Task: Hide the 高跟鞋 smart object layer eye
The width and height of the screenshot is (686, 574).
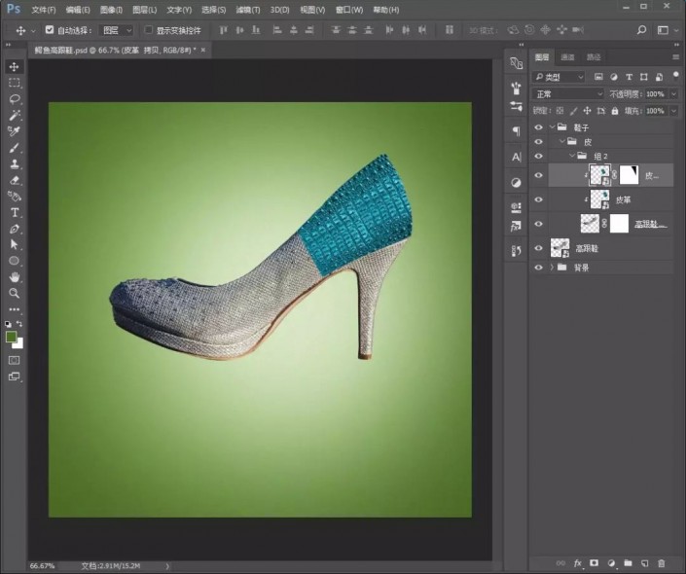Action: pos(538,248)
